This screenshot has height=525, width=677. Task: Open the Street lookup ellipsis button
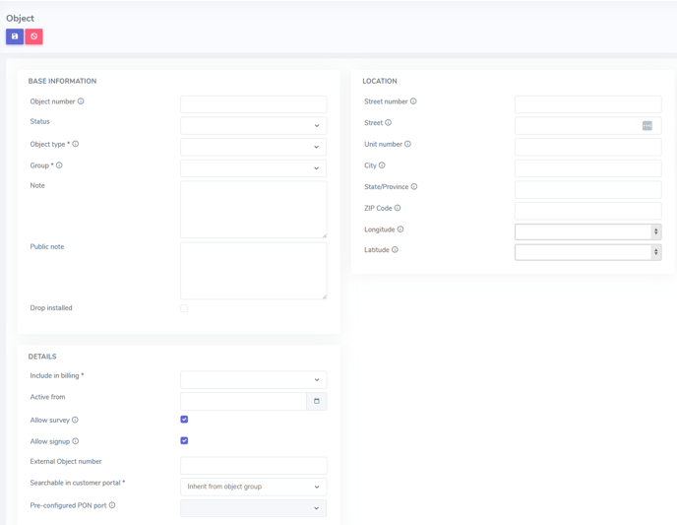click(x=646, y=125)
